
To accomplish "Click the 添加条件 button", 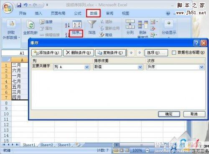I will click(47, 53).
